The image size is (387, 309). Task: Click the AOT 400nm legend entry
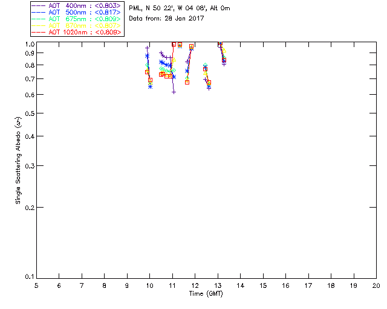77,5
